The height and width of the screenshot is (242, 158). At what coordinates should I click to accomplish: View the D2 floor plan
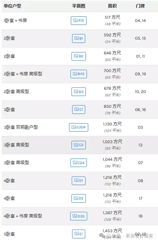(x=78, y=198)
